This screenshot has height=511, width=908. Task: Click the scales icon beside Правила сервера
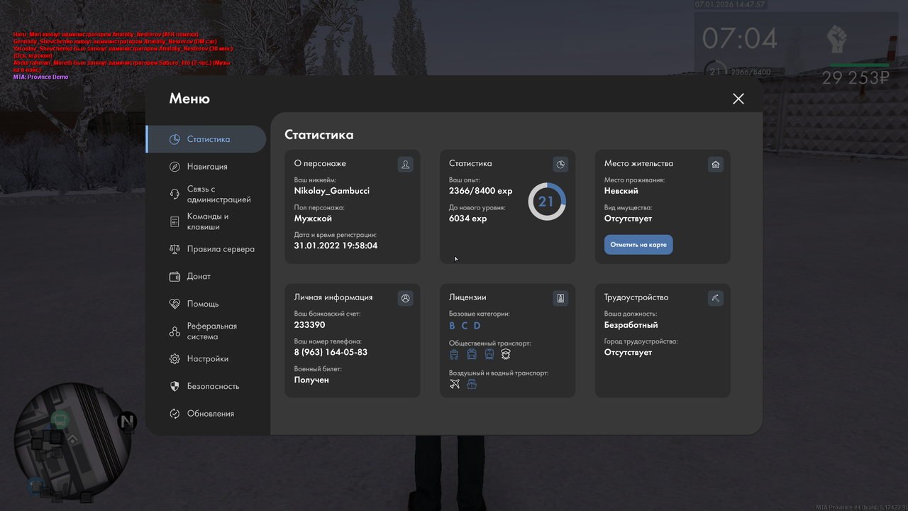coord(175,249)
